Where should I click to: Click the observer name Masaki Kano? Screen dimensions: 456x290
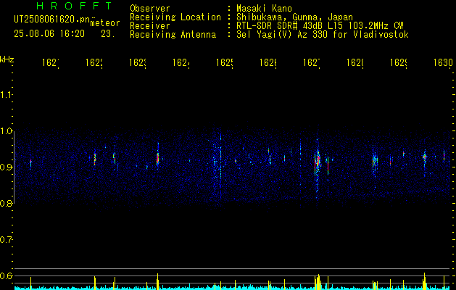pos(264,9)
